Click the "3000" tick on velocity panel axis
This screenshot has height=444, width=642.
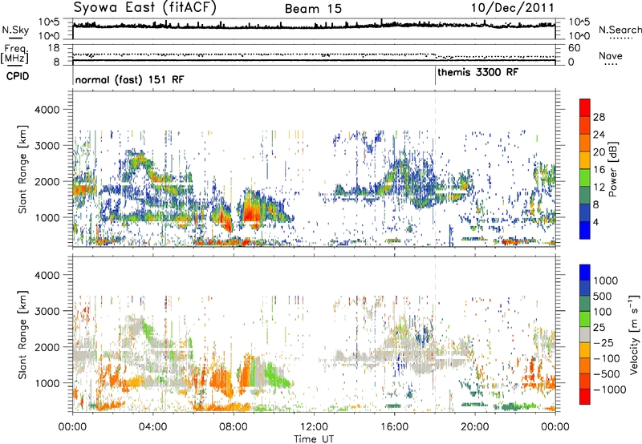(x=47, y=311)
